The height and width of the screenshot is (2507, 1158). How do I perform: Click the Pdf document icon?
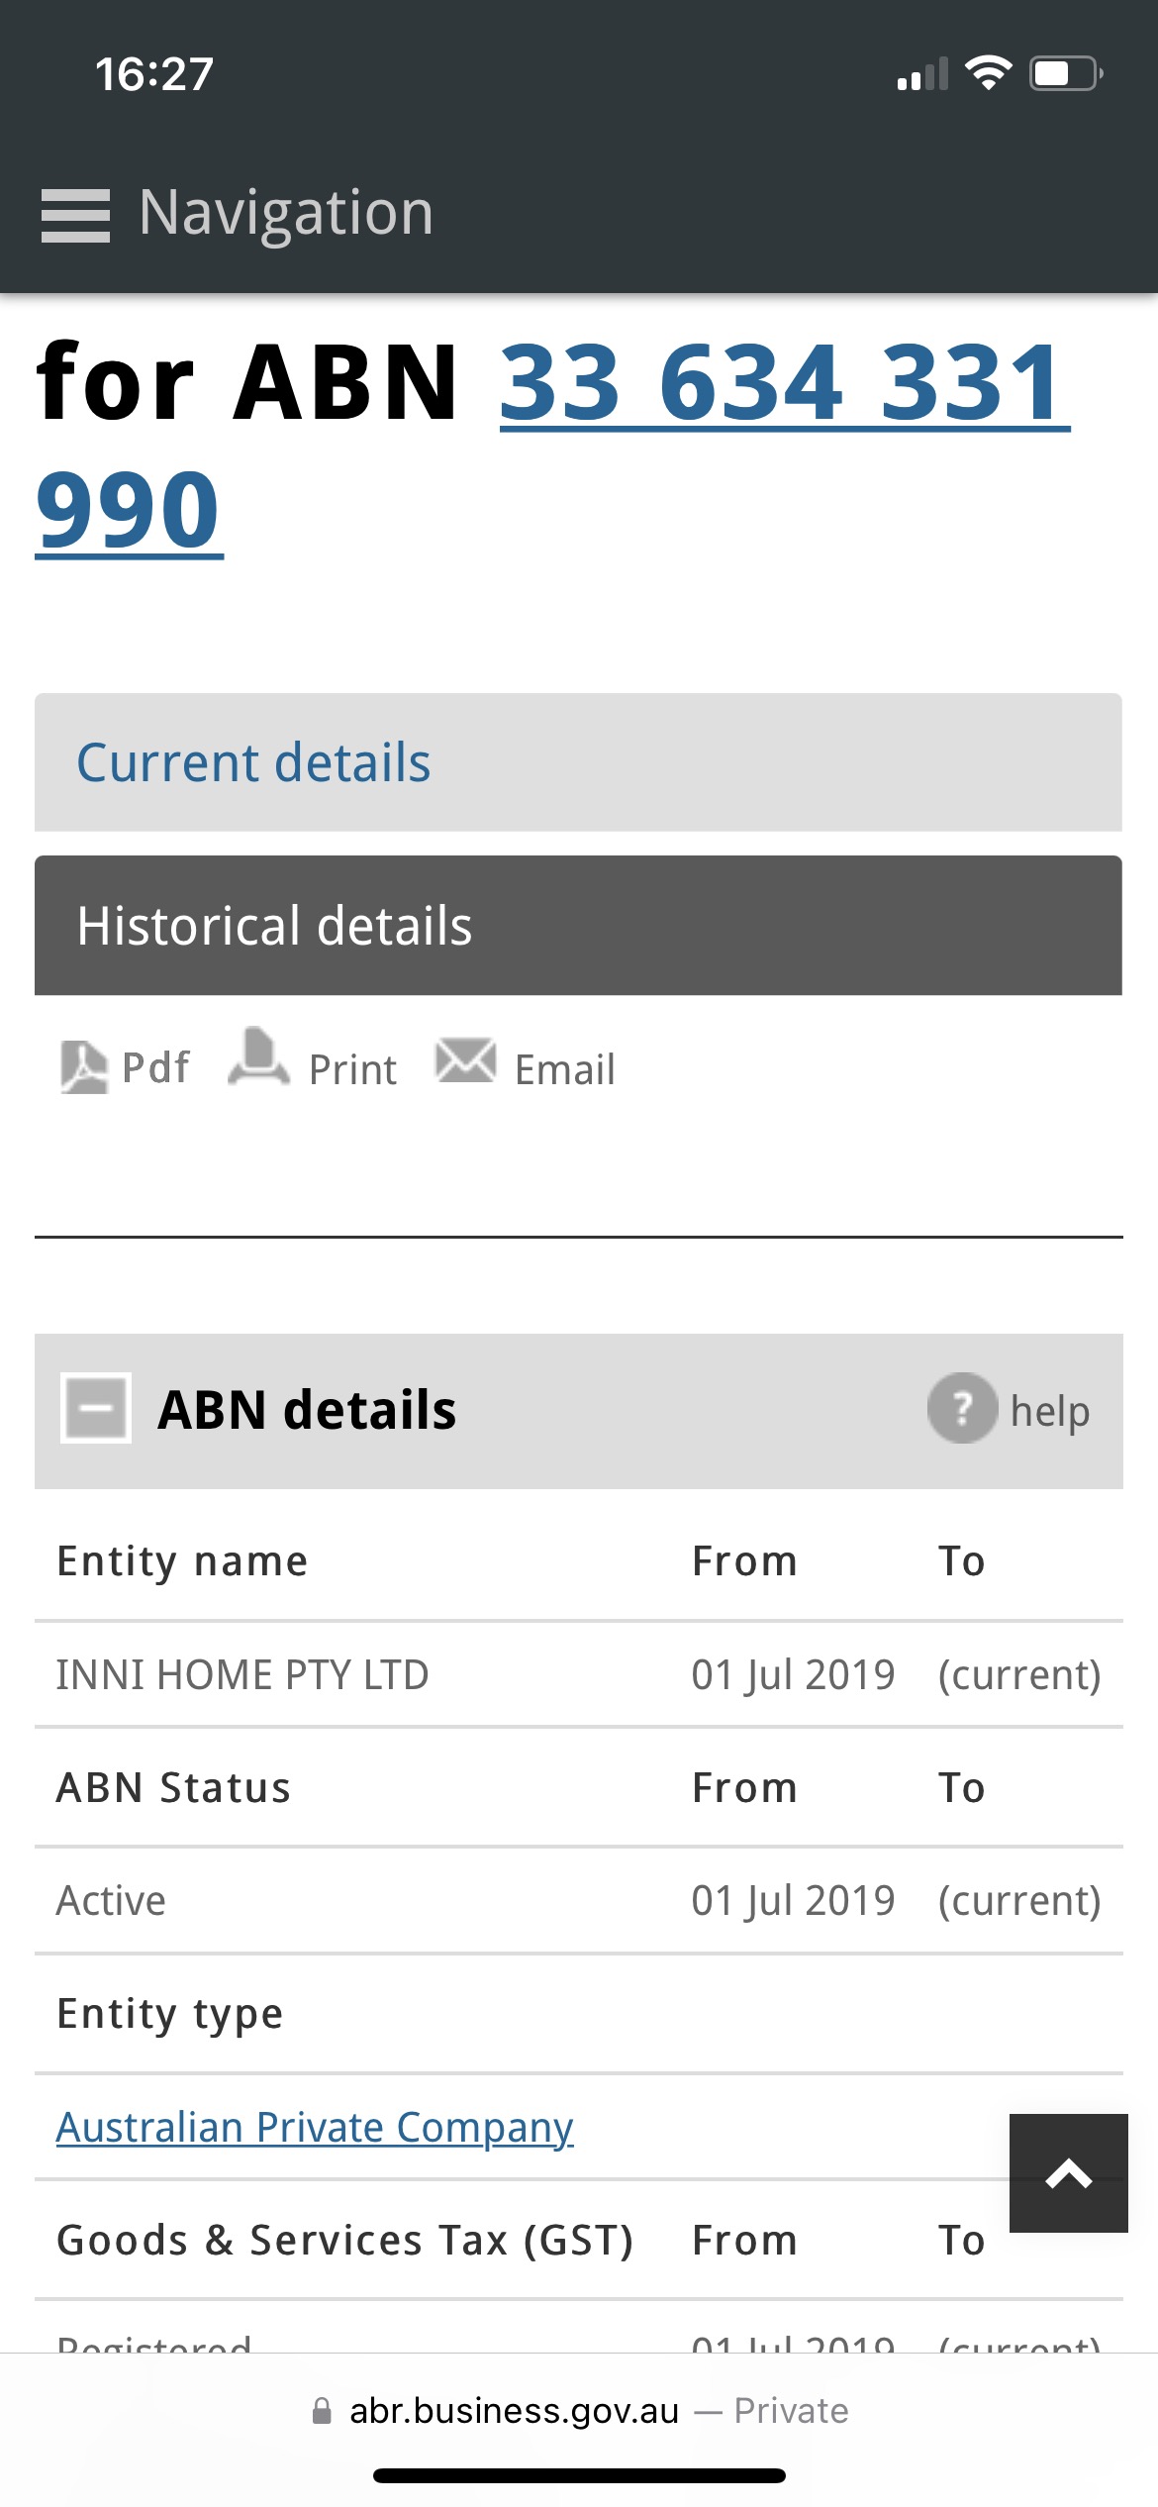pyautogui.click(x=84, y=1067)
